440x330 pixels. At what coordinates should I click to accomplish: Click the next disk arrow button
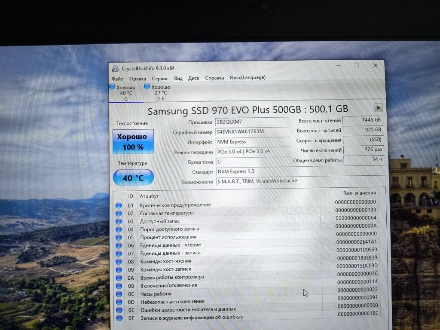378,107
